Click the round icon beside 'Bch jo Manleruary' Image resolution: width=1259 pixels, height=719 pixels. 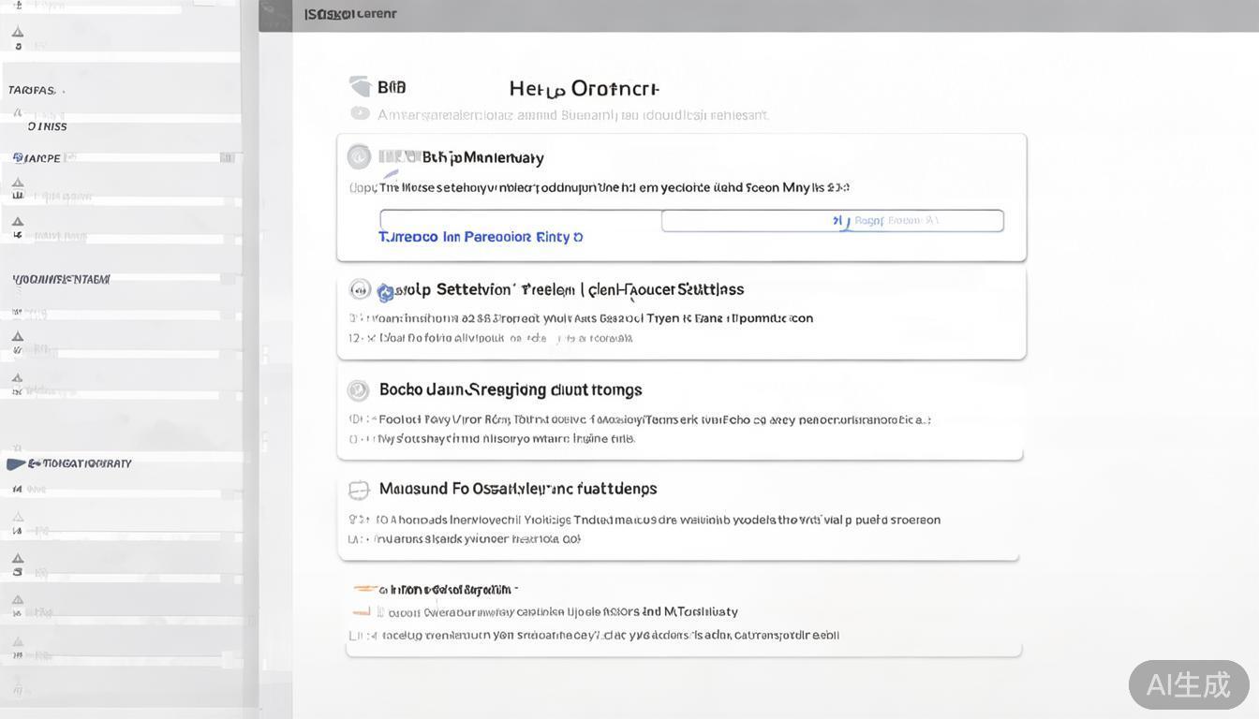359,156
